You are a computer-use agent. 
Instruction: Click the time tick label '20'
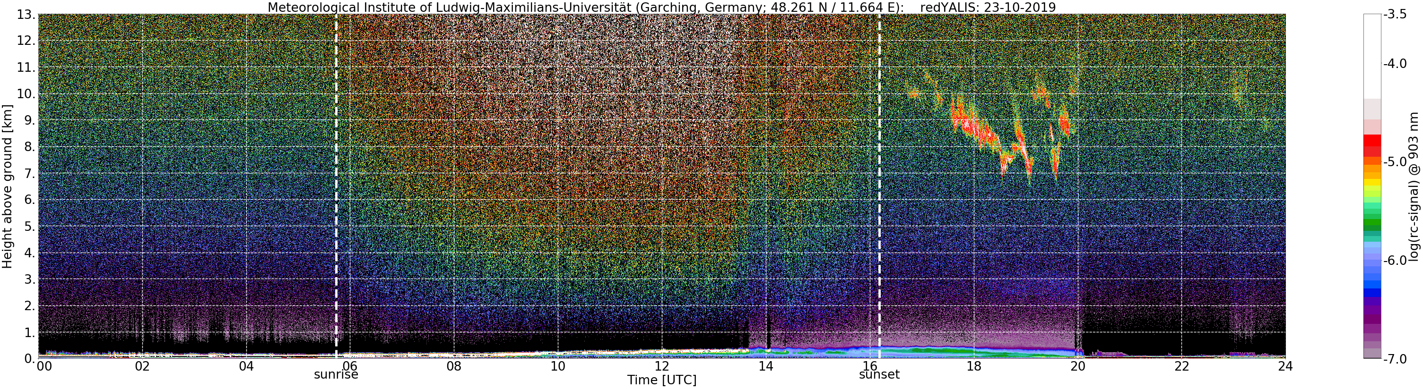pos(1078,367)
